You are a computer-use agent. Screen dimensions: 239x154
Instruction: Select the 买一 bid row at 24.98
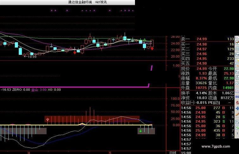click(x=207, y=44)
